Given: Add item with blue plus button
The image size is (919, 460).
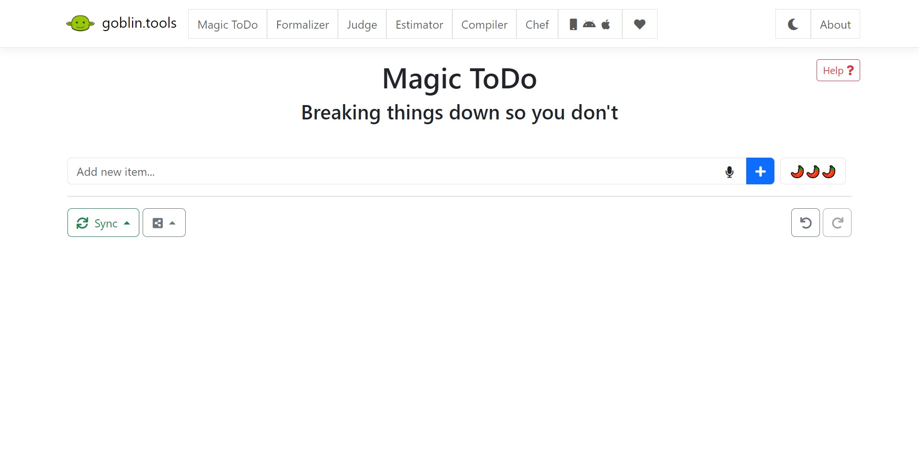Looking at the screenshot, I should (760, 171).
